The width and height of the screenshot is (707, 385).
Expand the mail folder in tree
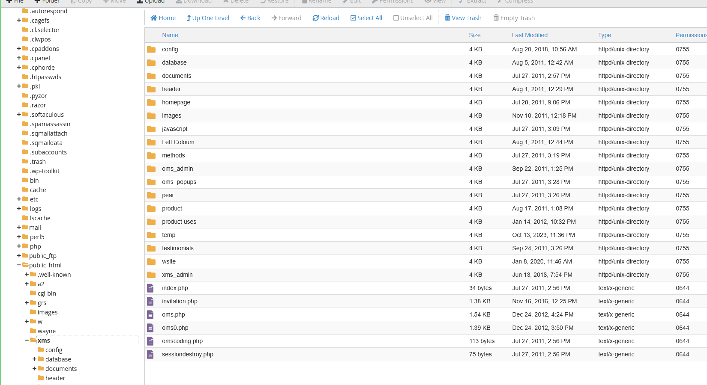(19, 228)
